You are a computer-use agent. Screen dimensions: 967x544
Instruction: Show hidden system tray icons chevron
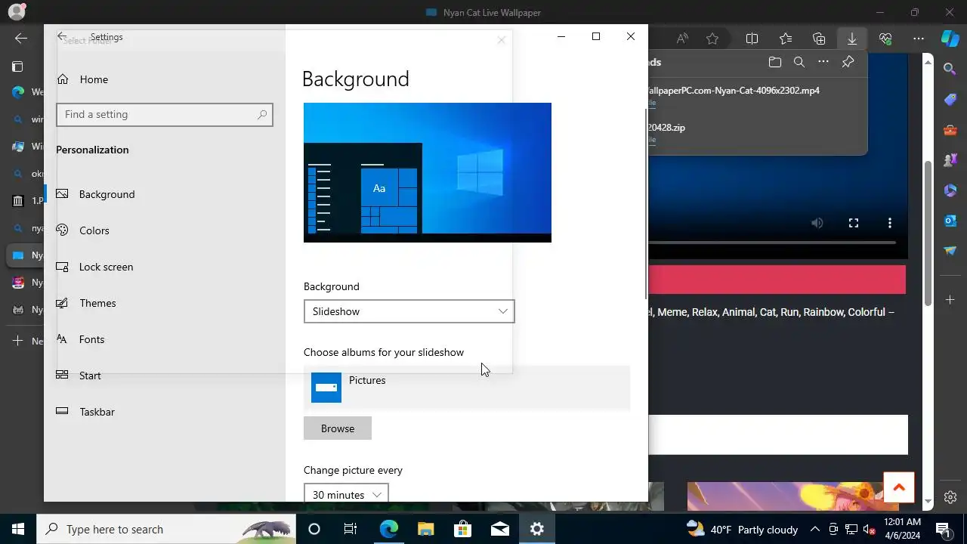tap(815, 530)
